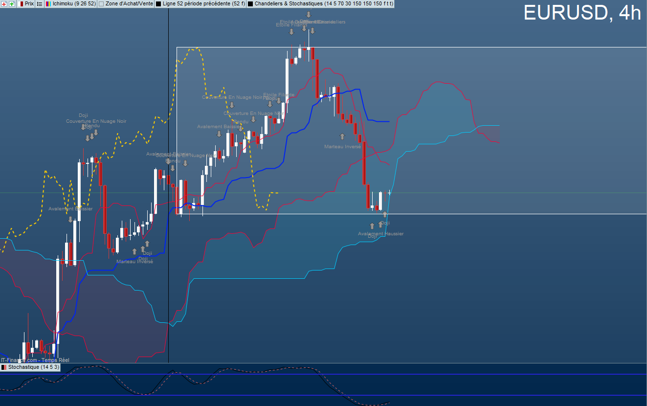Click the black square beside Chandeliers & Stochastiques
Image resolution: width=647 pixels, height=406 pixels.
250,3
